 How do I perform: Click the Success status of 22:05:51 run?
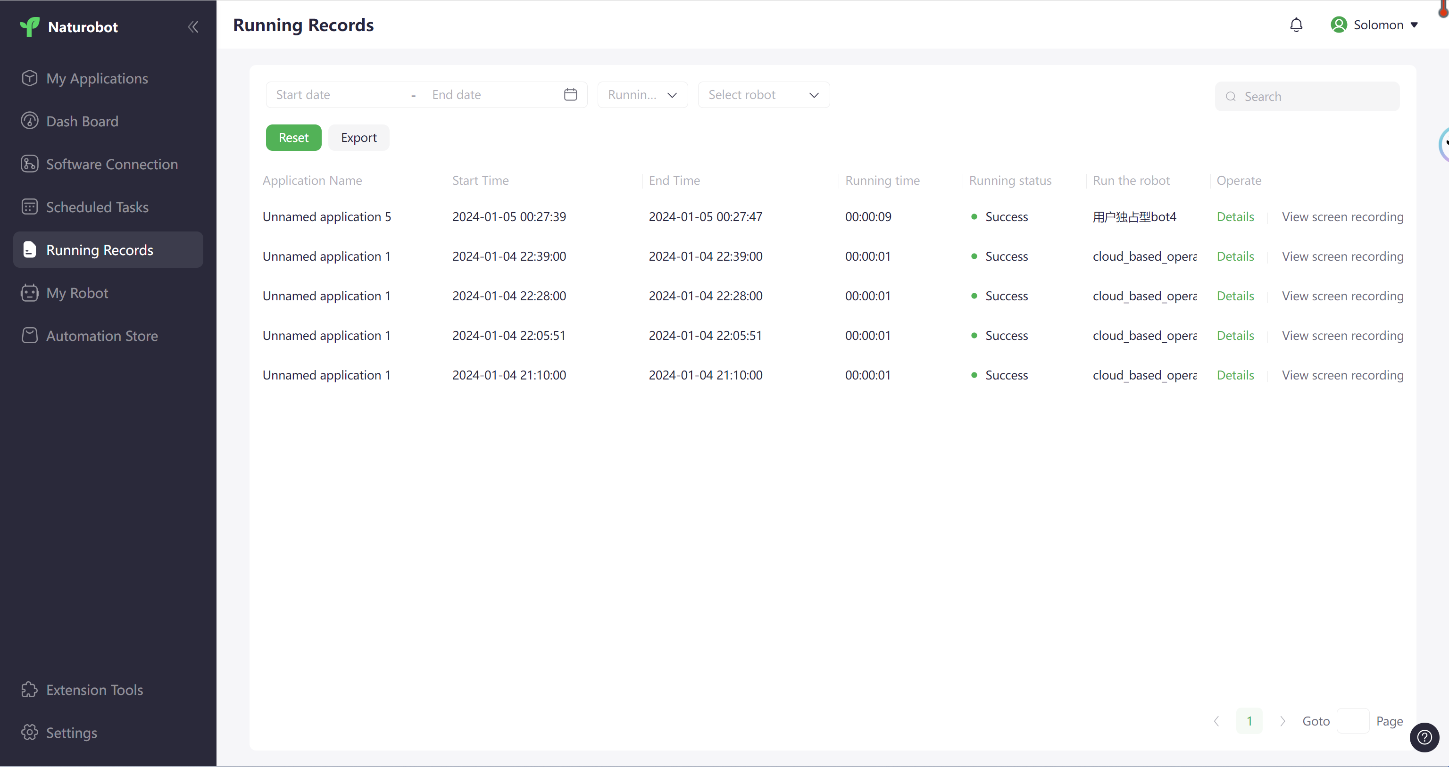999,335
